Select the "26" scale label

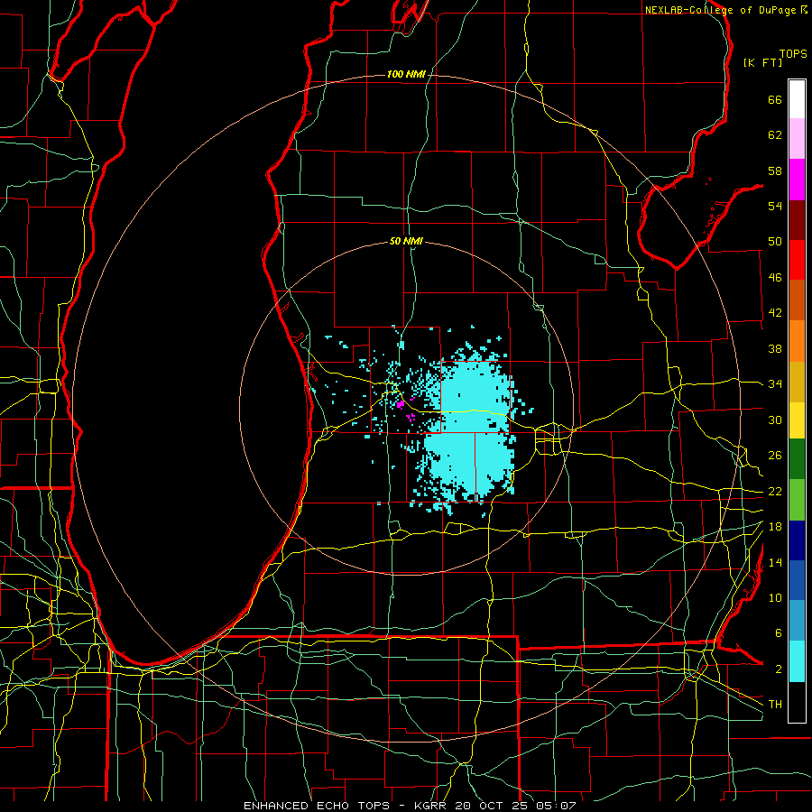[775, 456]
